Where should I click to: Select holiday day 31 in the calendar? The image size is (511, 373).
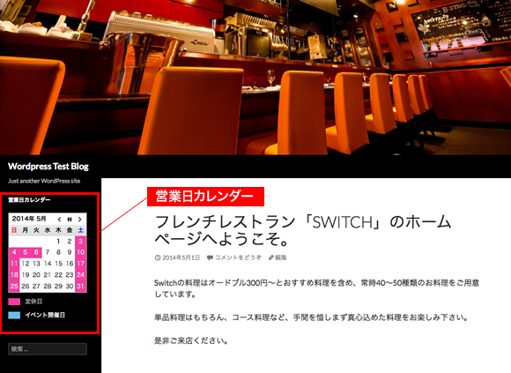point(80,287)
